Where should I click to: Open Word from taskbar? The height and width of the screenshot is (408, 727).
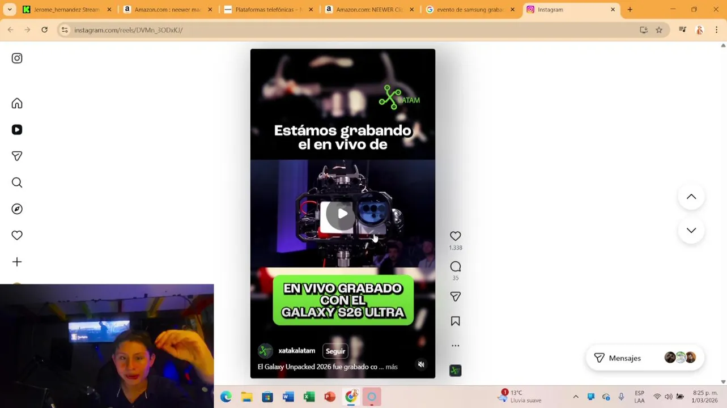[288, 397]
